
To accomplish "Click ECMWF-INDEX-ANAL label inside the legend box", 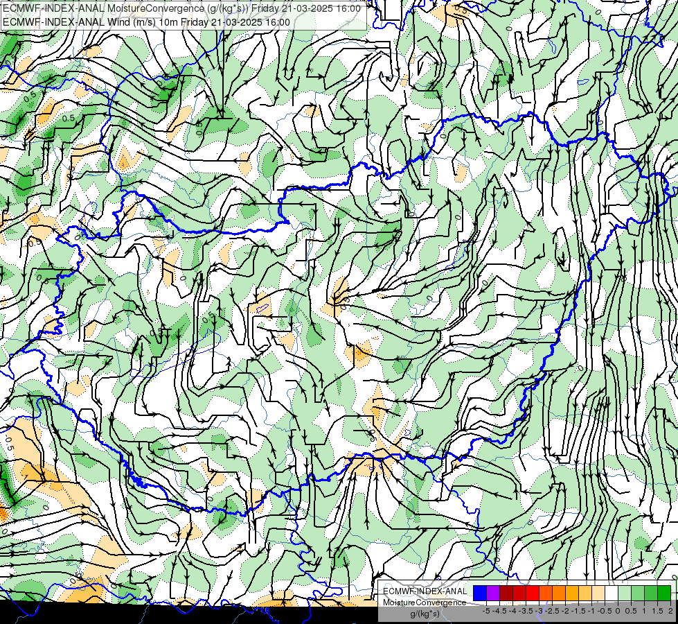I will pos(425,591).
